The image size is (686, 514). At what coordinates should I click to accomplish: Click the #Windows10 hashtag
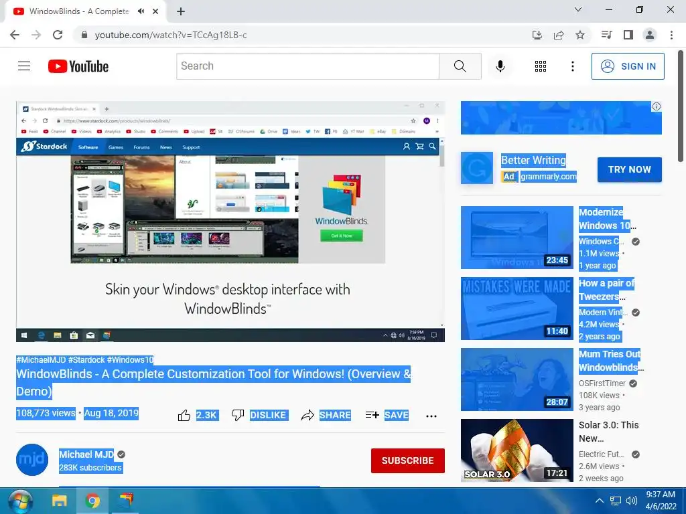pos(130,359)
